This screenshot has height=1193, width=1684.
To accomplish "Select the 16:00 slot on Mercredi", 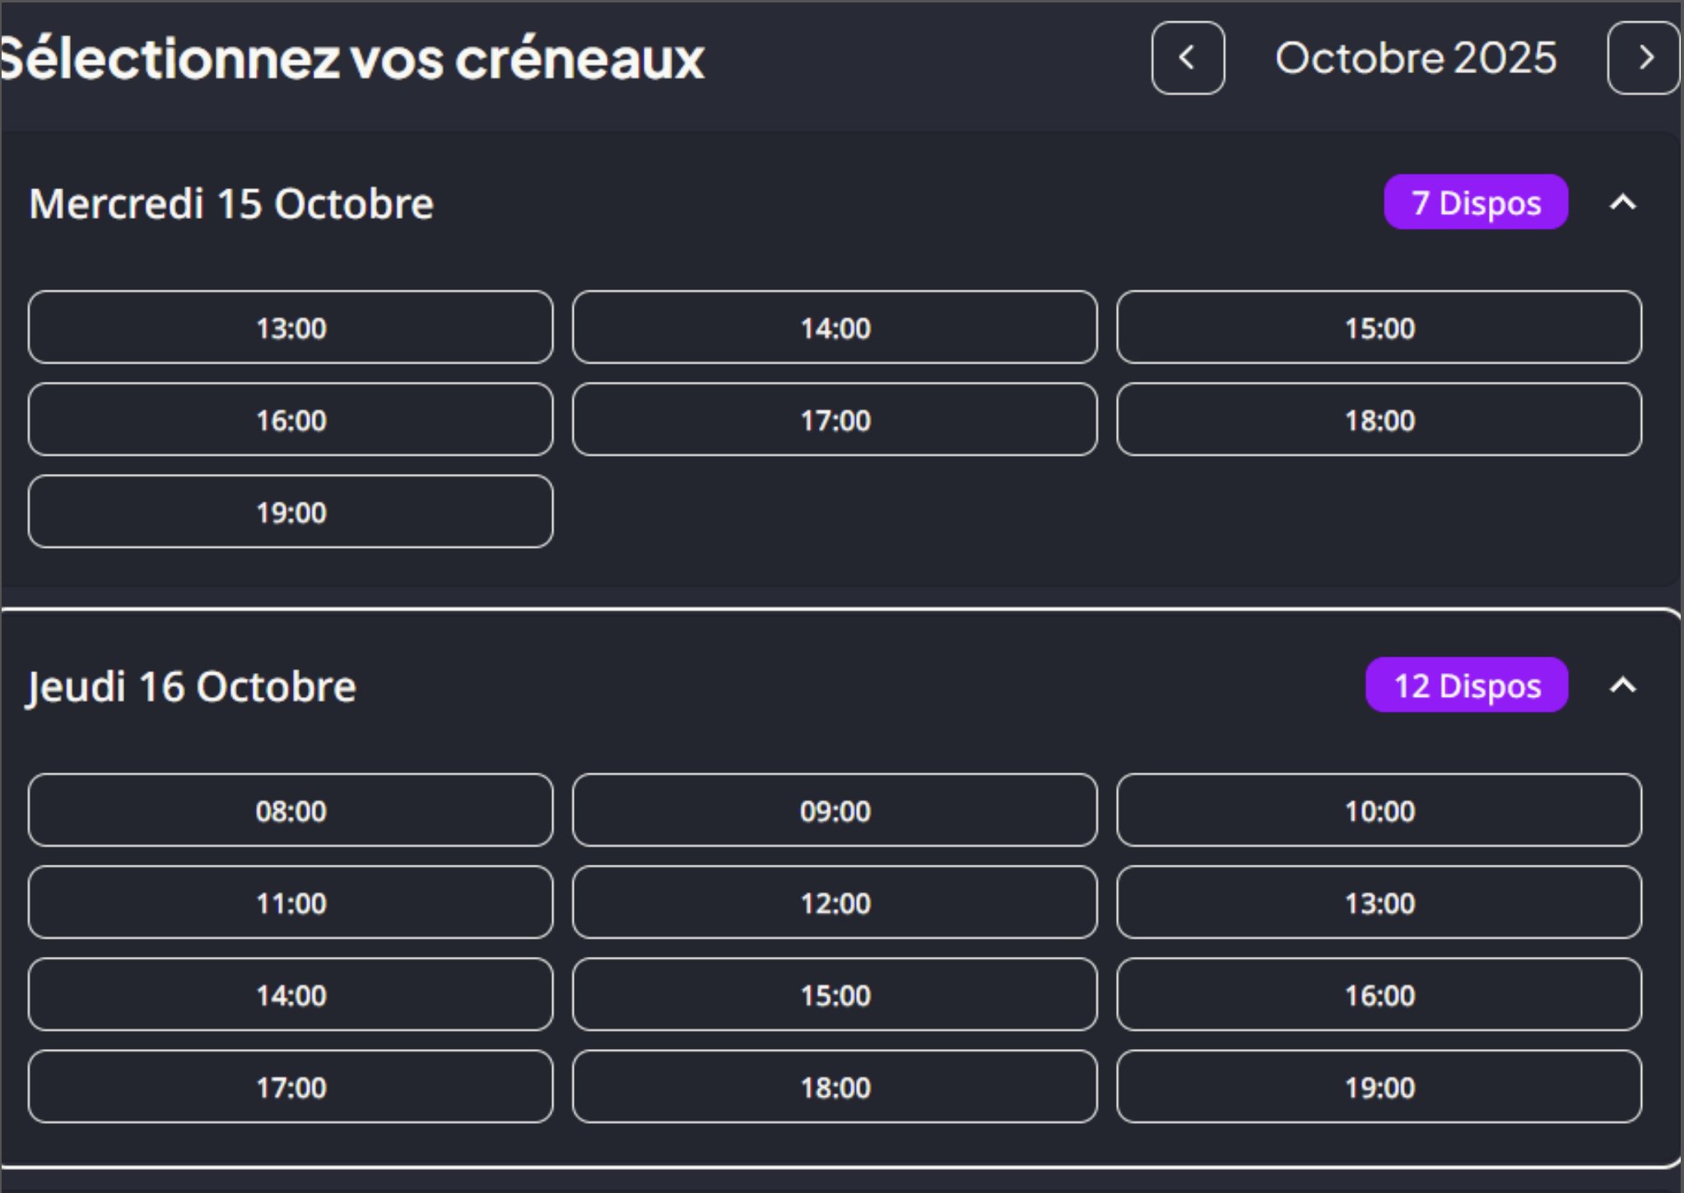I will click(290, 420).
